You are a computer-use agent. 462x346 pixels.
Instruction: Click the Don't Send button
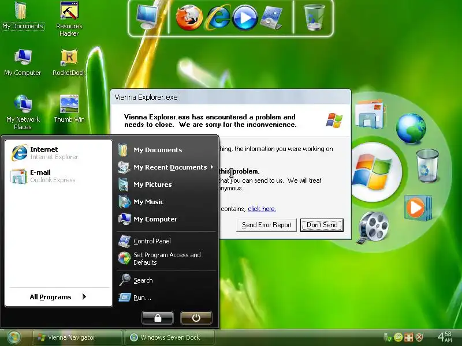pyautogui.click(x=322, y=225)
